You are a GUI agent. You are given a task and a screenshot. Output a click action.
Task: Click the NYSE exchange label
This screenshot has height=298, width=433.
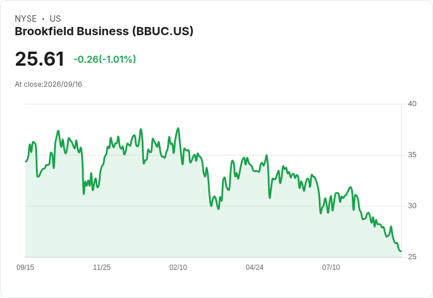click(26, 19)
